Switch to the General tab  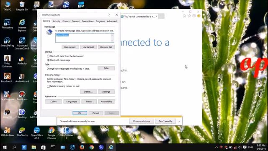(x=46, y=21)
